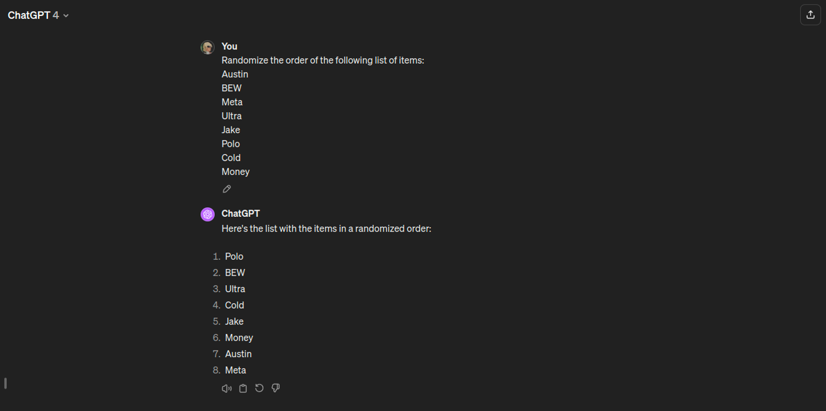Click "Meta" at number 8 in randomized list
826x411 pixels.
click(235, 370)
